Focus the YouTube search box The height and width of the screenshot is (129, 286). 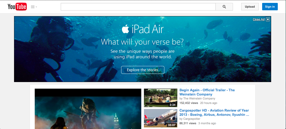click(x=138, y=7)
